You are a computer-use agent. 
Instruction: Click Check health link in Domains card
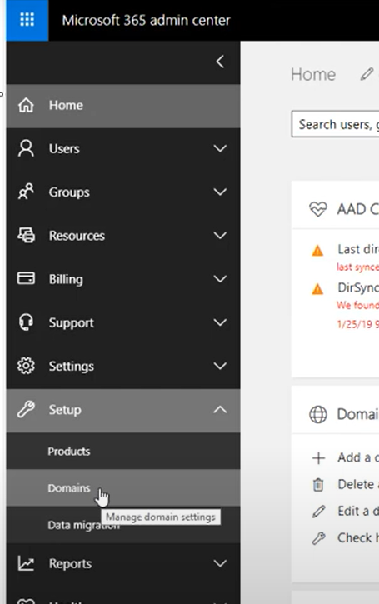(358, 537)
